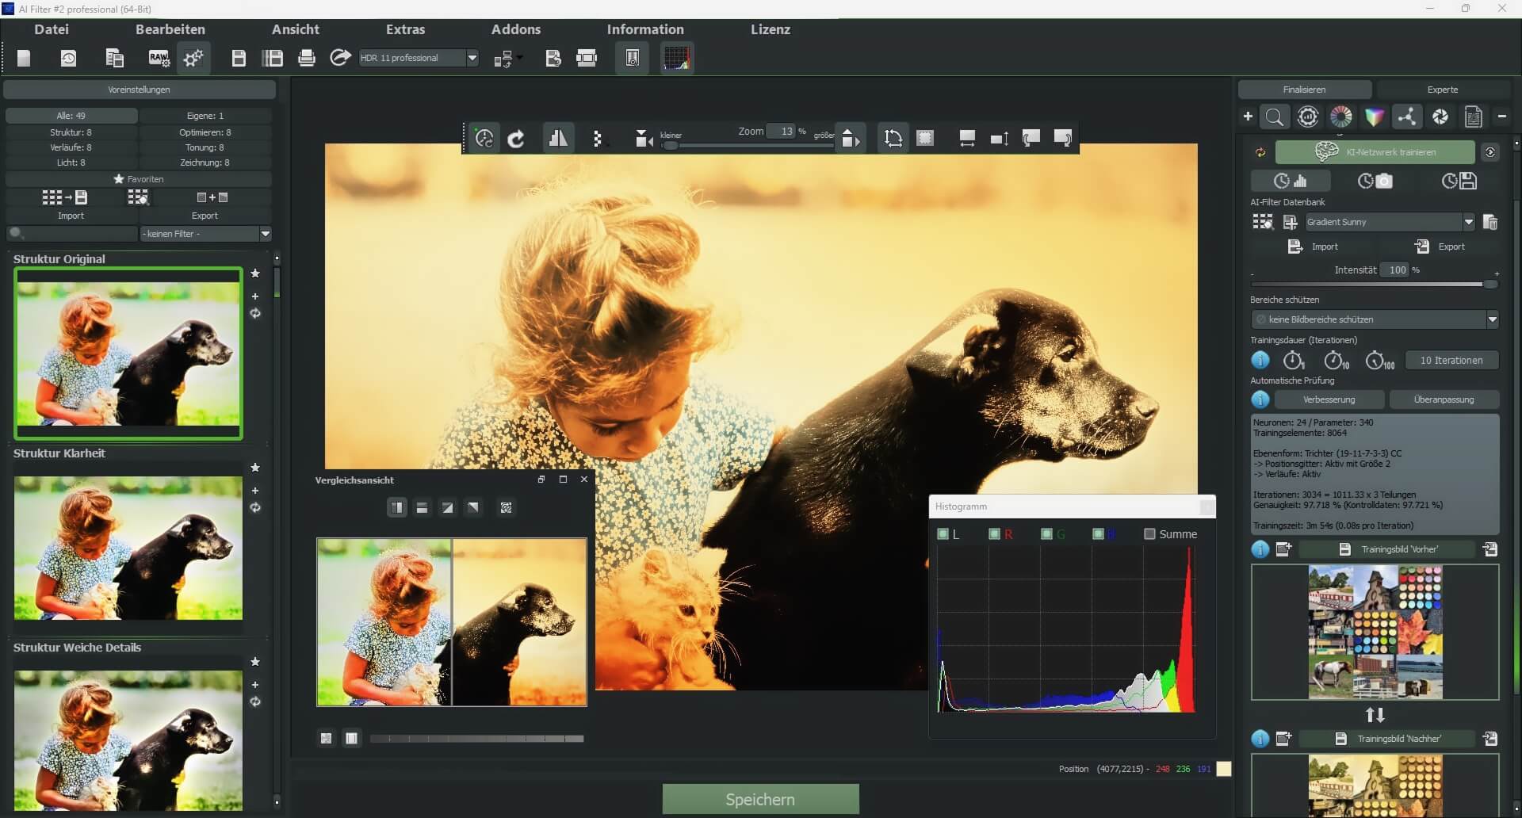Click the export/share arrow icon
The height and width of the screenshot is (818, 1522).
click(341, 57)
